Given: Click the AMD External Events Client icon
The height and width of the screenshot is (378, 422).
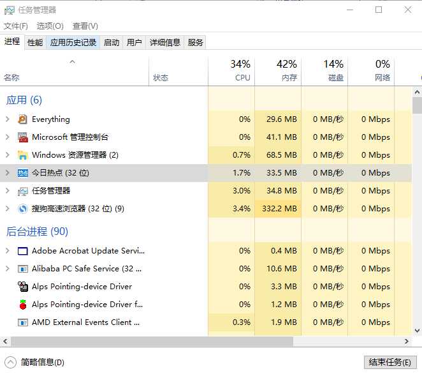Looking at the screenshot, I should point(22,322).
